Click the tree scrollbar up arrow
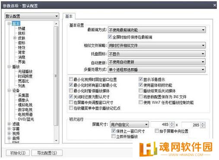Screen dimensions: 219x160 (x=56, y=24)
